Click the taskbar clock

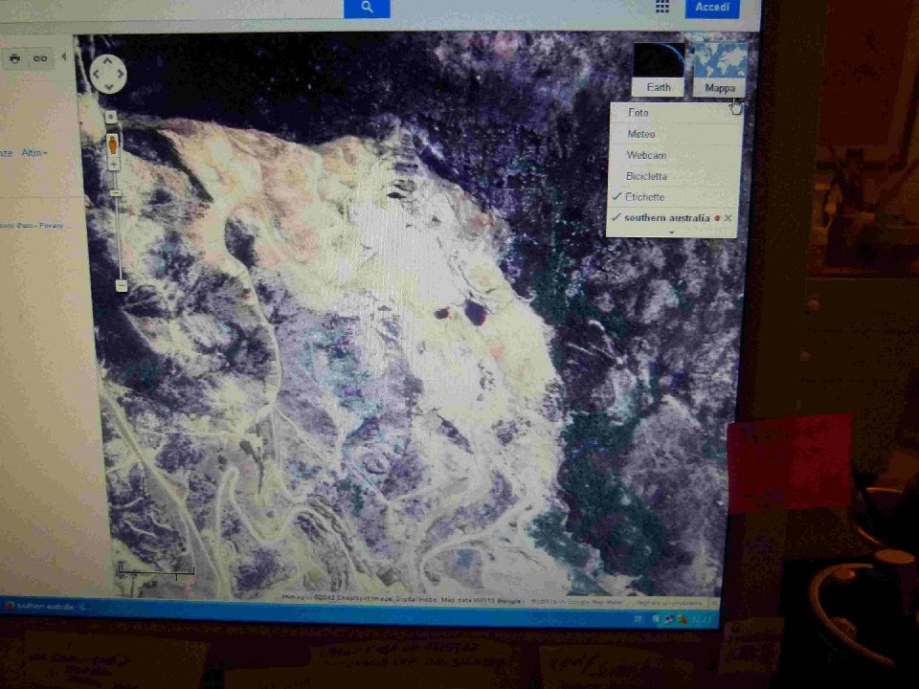pyautogui.click(x=702, y=620)
